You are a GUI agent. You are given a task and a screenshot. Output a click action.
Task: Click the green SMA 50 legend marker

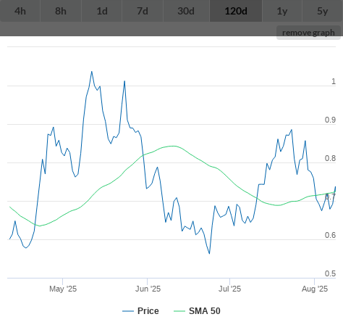pos(179,311)
